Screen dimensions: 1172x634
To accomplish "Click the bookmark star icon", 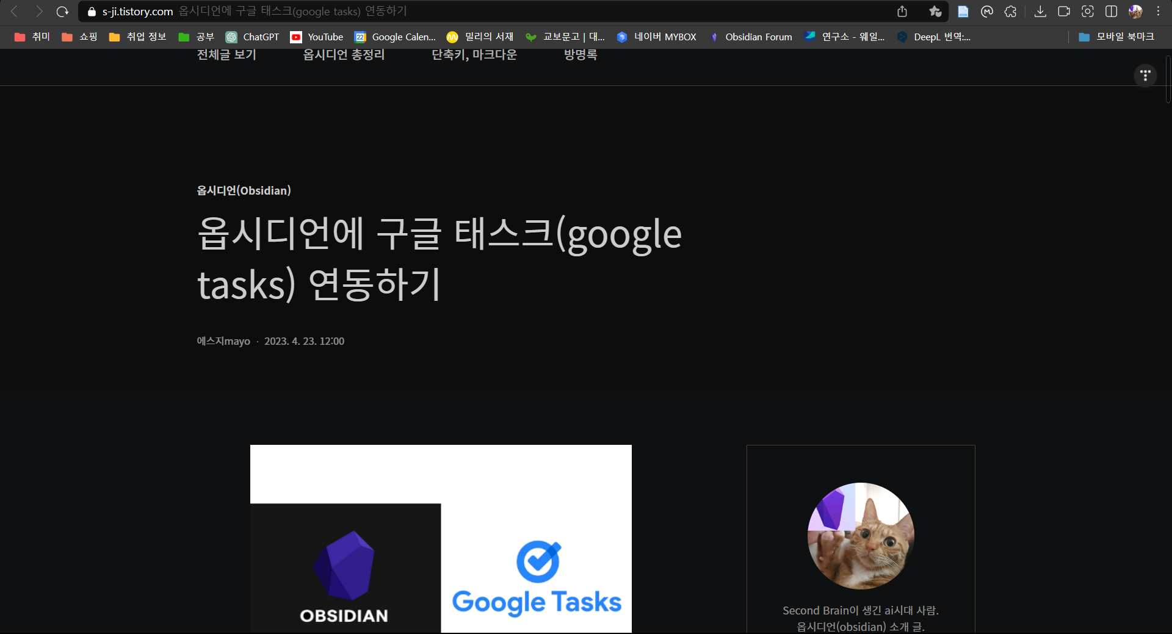I will click(935, 11).
